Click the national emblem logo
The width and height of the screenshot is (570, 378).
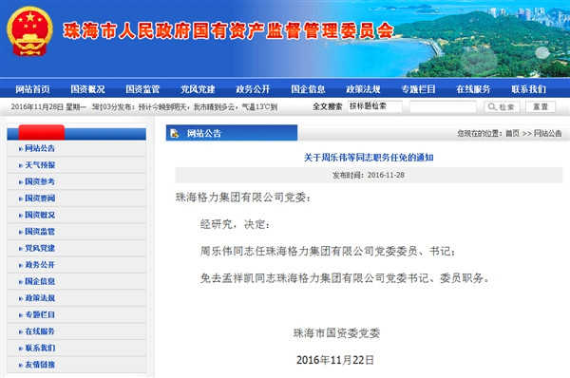coord(29,31)
